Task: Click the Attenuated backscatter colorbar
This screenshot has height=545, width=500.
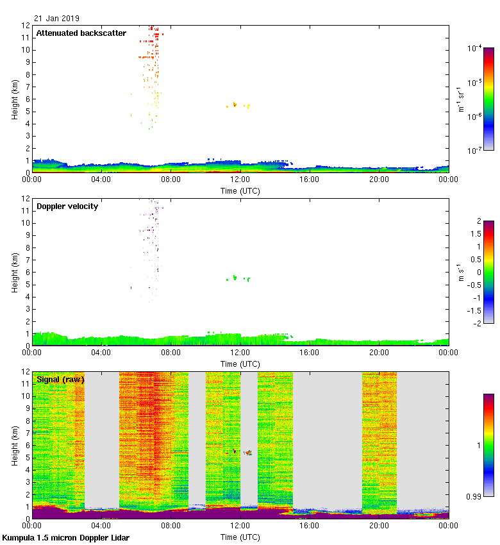Action: click(x=488, y=99)
